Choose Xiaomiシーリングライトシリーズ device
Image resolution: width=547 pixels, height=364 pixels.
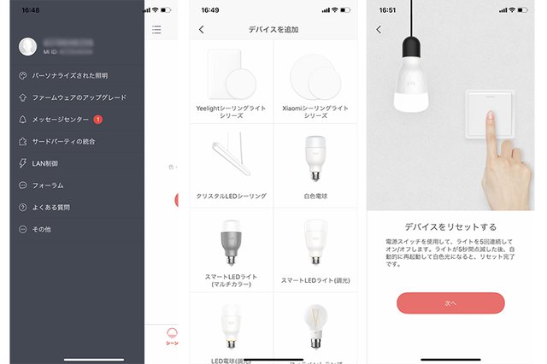click(315, 81)
